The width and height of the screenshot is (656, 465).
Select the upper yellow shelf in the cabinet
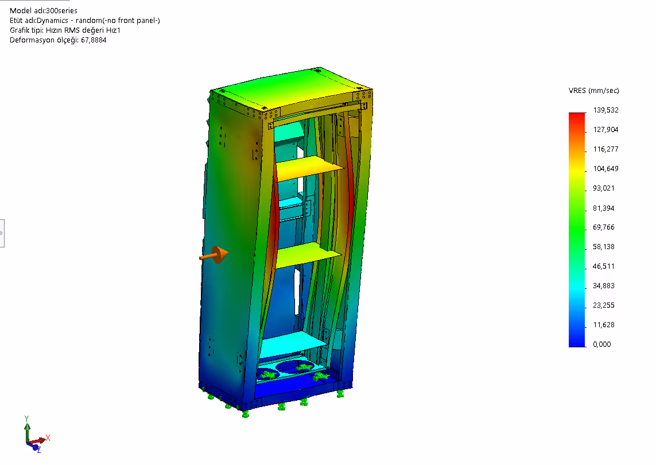pos(309,168)
